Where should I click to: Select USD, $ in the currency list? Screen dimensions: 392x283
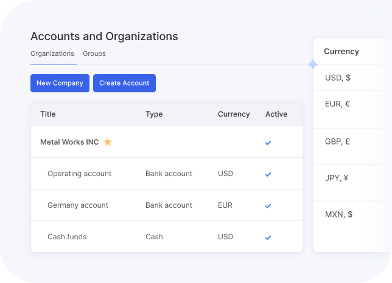[x=338, y=78]
